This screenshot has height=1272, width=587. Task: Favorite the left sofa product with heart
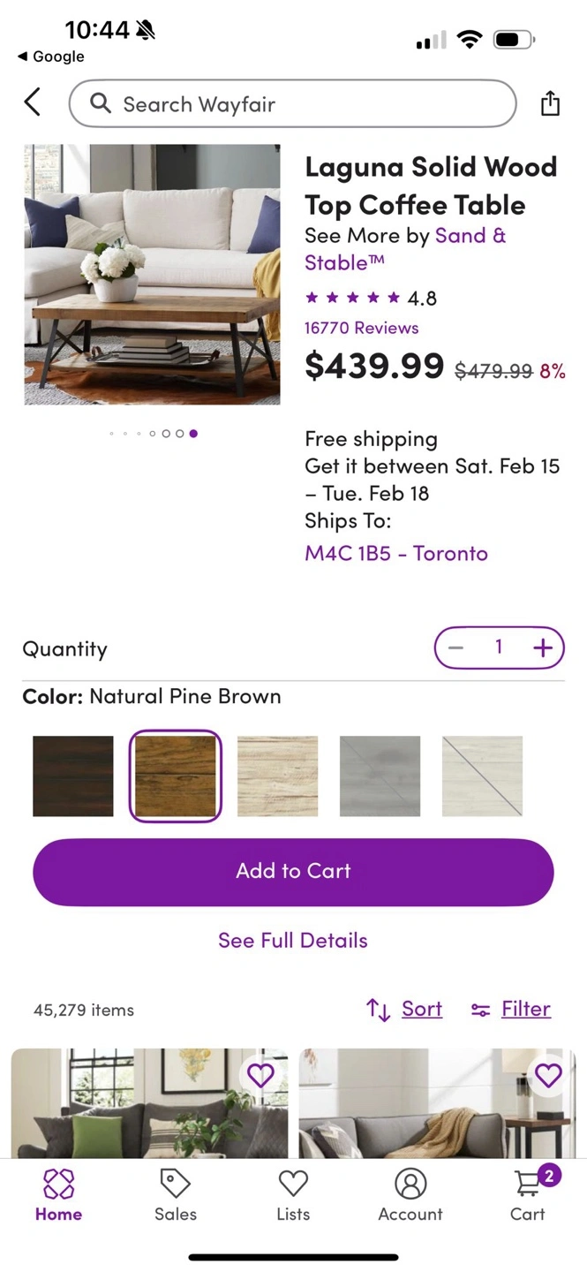coord(260,1075)
